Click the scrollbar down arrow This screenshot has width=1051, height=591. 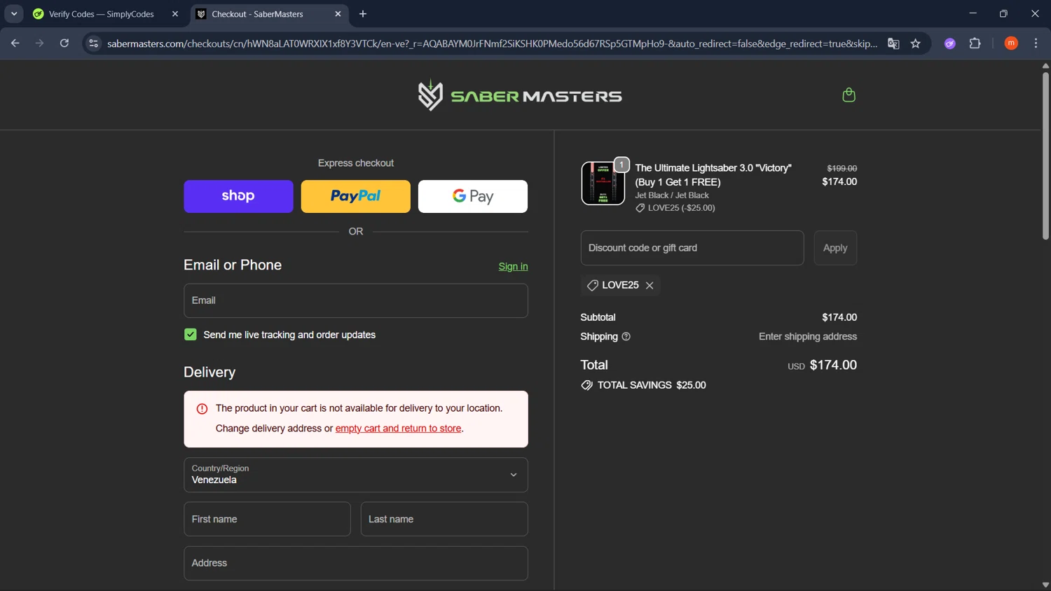pos(1045,585)
